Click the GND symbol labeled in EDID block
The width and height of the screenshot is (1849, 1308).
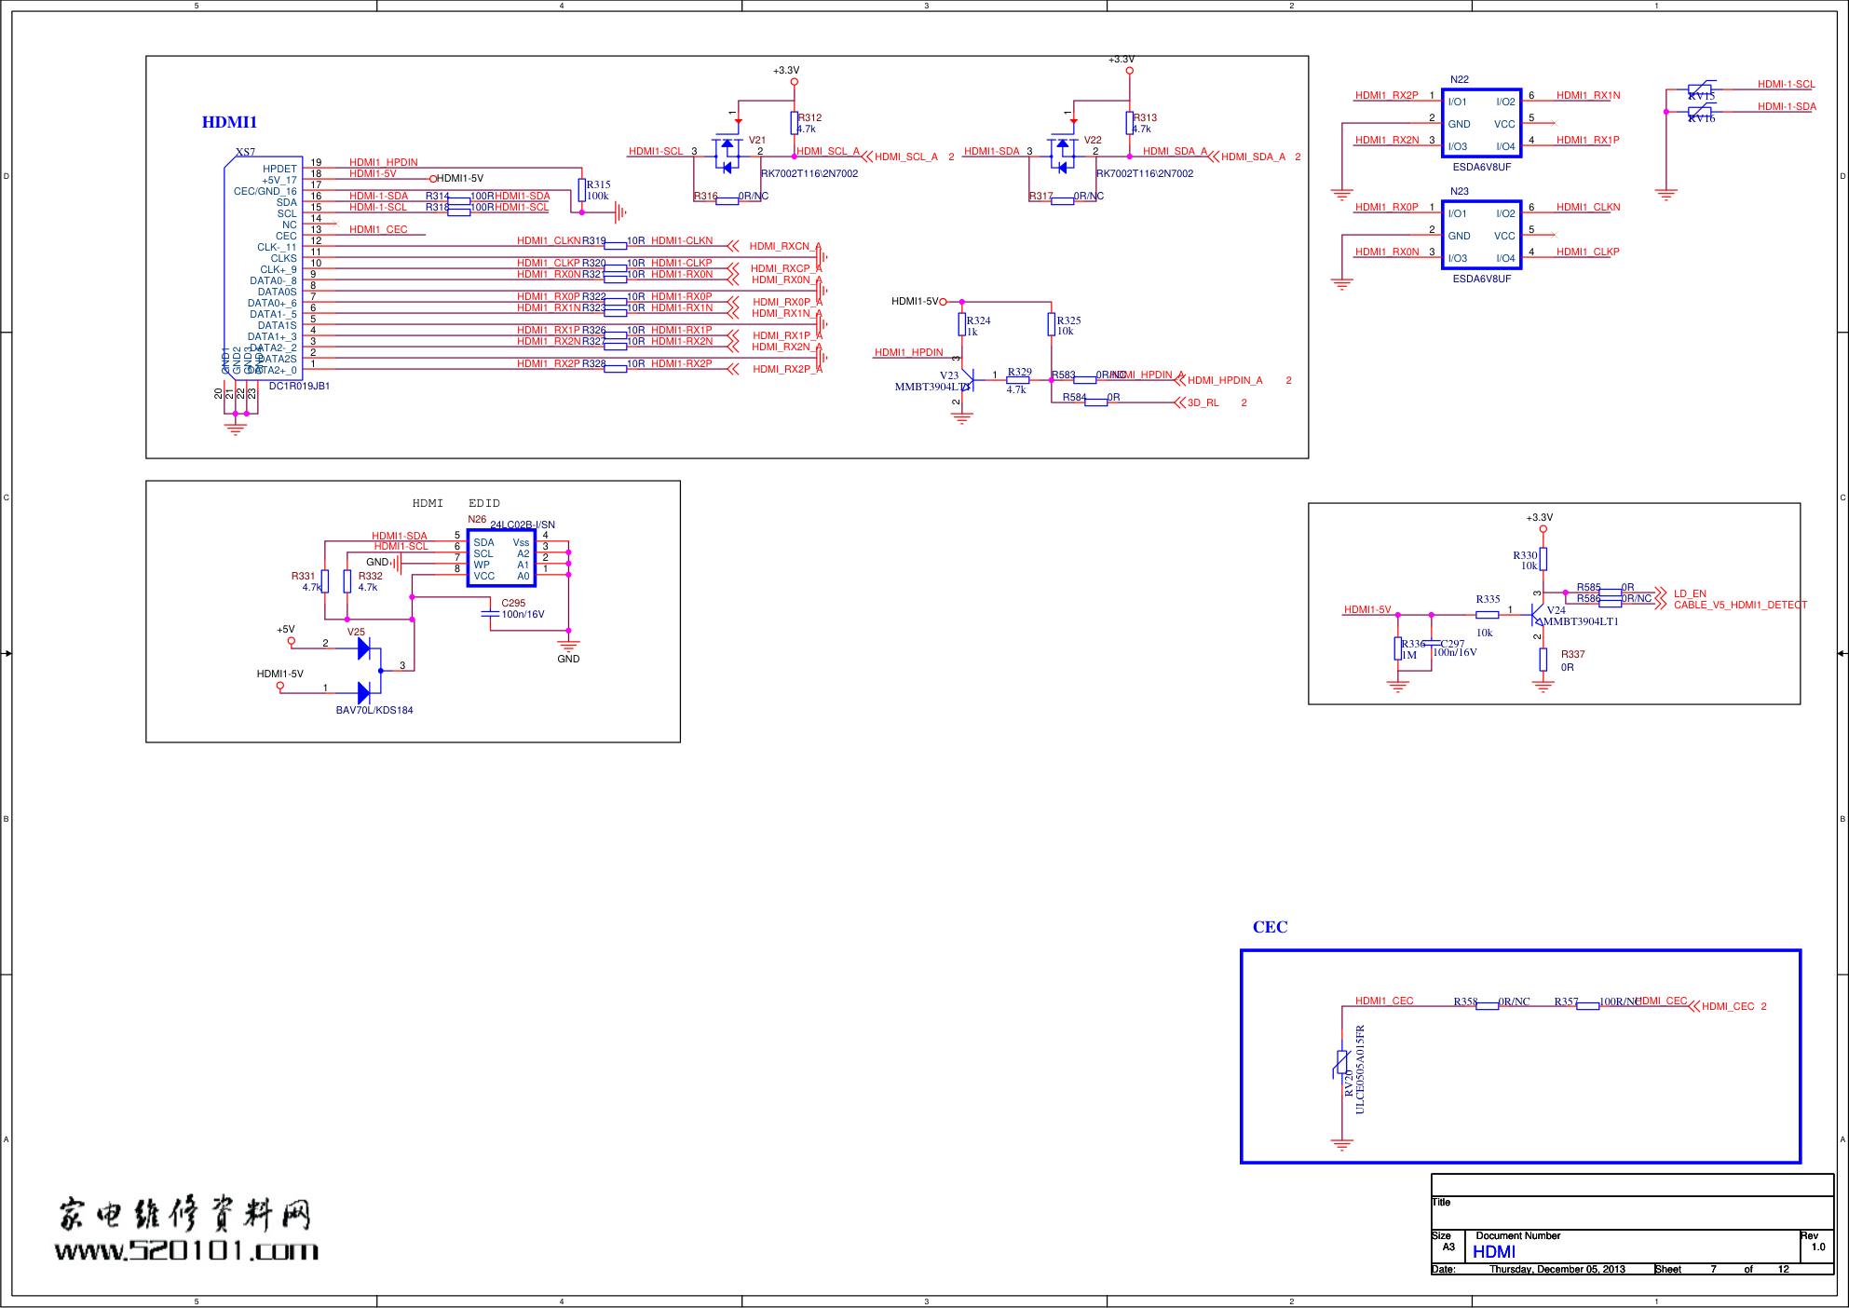click(568, 645)
